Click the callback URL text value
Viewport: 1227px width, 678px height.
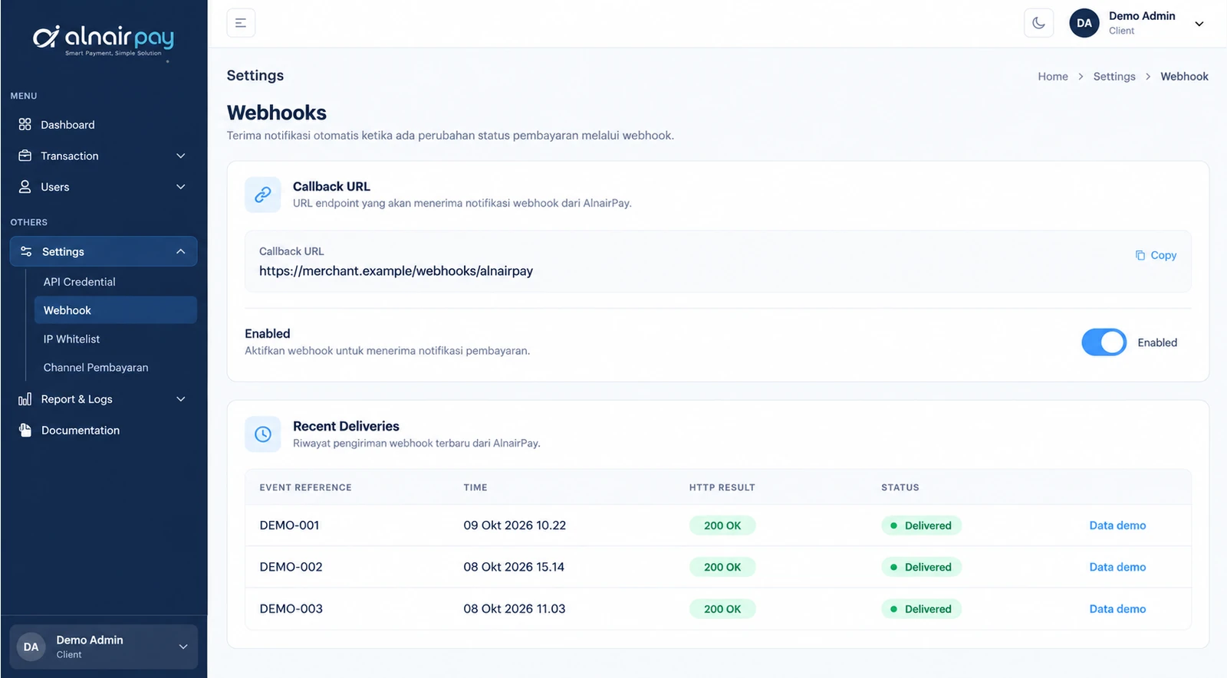(396, 271)
